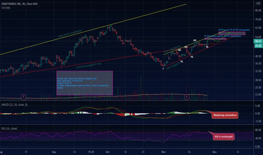Image resolution: width=263 pixels, height=155 pixels.
Task: Click the MACD scale value -5.00
Action: coord(257,121)
